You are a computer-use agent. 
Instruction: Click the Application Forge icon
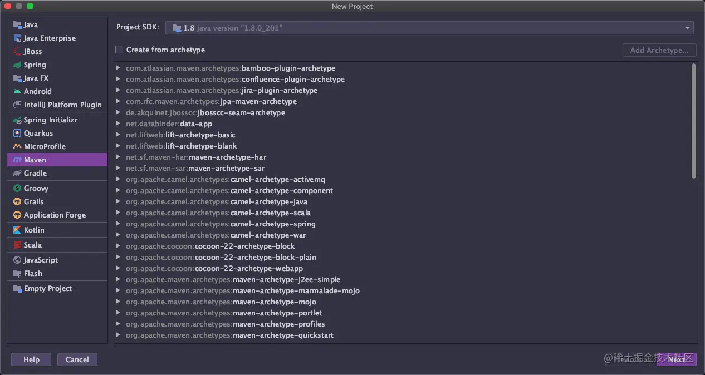17,215
